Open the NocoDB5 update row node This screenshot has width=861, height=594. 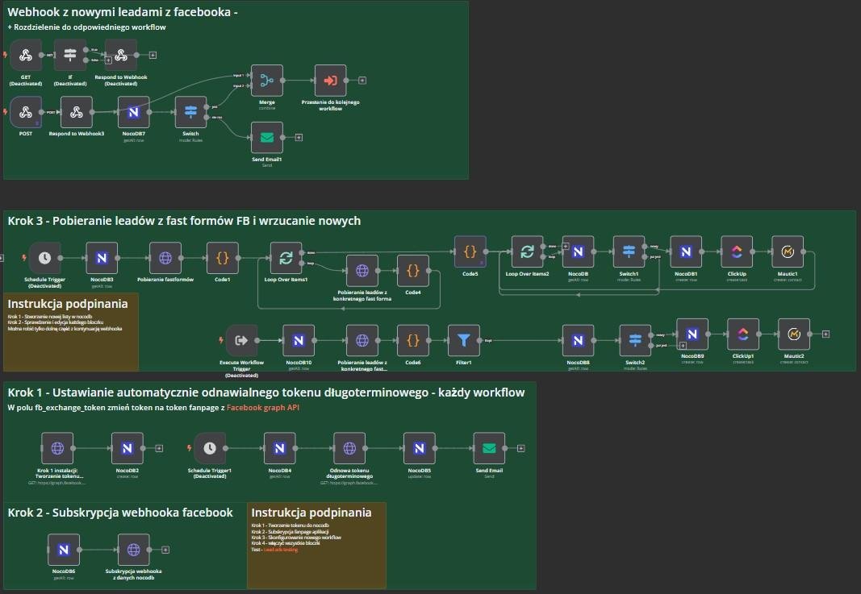tap(419, 448)
